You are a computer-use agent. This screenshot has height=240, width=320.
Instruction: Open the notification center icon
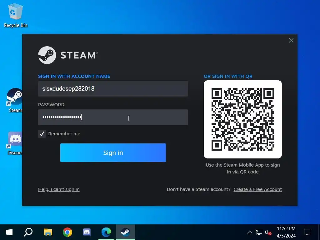pyautogui.click(x=307, y=232)
